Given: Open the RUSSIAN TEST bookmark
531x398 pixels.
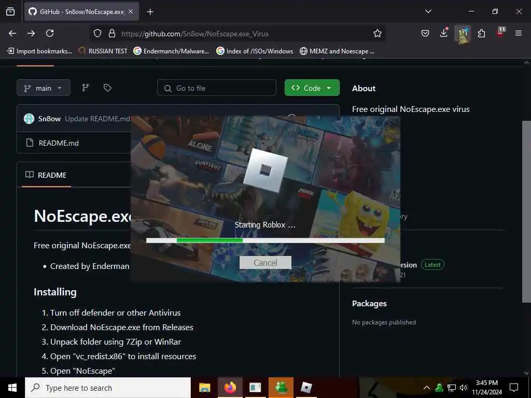Looking at the screenshot, I should click(x=103, y=51).
